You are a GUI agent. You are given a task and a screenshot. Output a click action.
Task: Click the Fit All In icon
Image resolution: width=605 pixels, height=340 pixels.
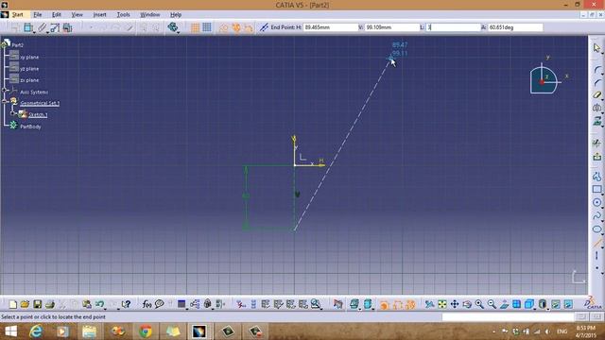[442, 304]
